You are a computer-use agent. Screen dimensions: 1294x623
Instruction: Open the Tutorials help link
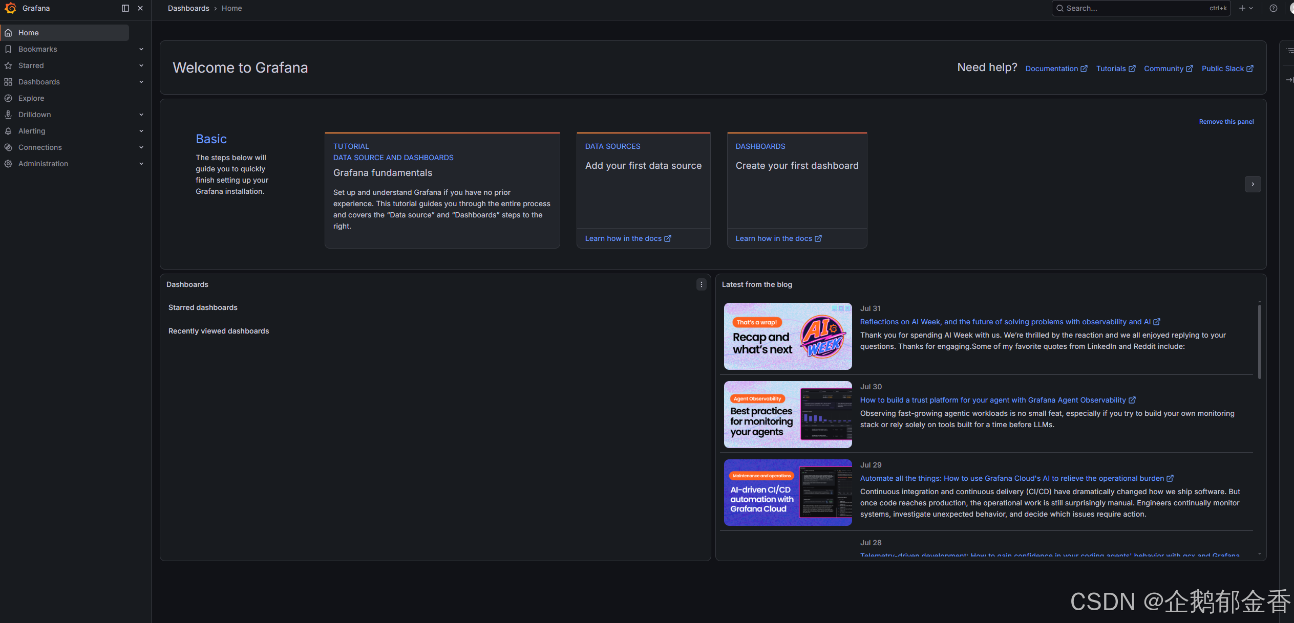tap(1116, 69)
